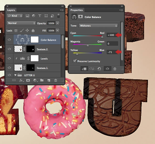This screenshot has width=155, height=144.
Task: Click the Opacity 100% value field
Action: pyautogui.click(x=51, y=23)
